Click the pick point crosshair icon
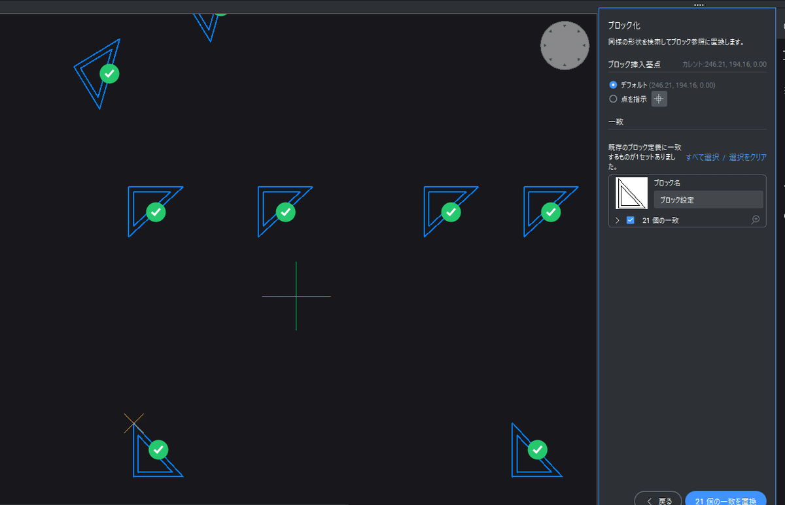 click(x=659, y=99)
